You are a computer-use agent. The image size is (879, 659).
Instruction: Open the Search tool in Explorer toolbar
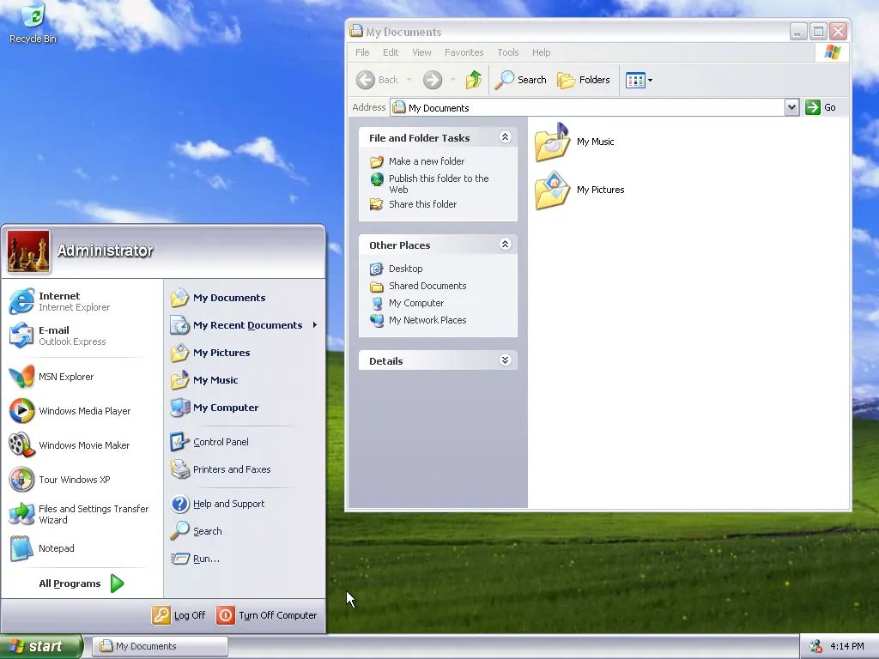pos(521,80)
